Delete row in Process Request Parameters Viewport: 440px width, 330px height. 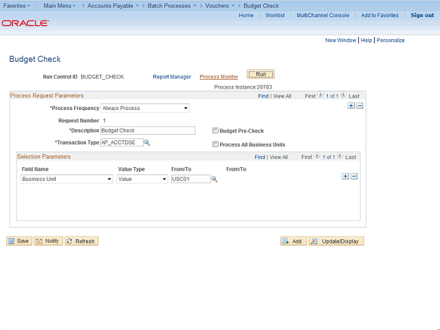[360, 106]
